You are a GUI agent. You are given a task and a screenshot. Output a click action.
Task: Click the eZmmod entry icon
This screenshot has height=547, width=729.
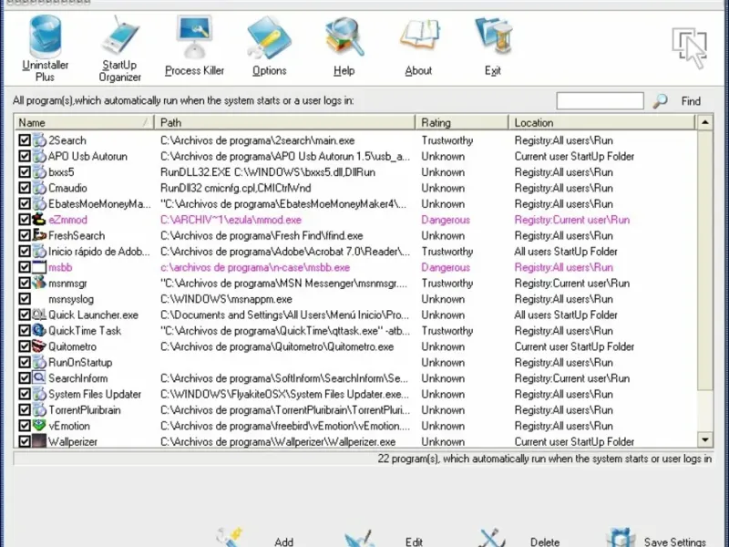pyautogui.click(x=39, y=220)
